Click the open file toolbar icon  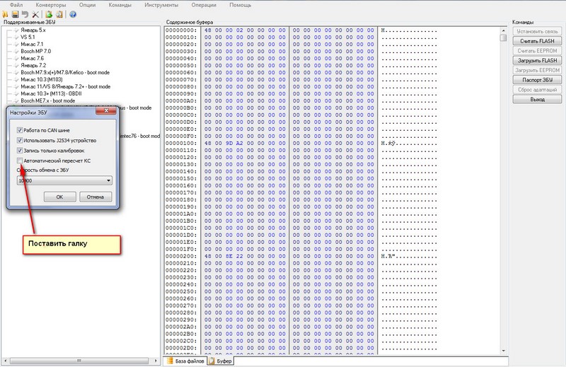point(6,14)
